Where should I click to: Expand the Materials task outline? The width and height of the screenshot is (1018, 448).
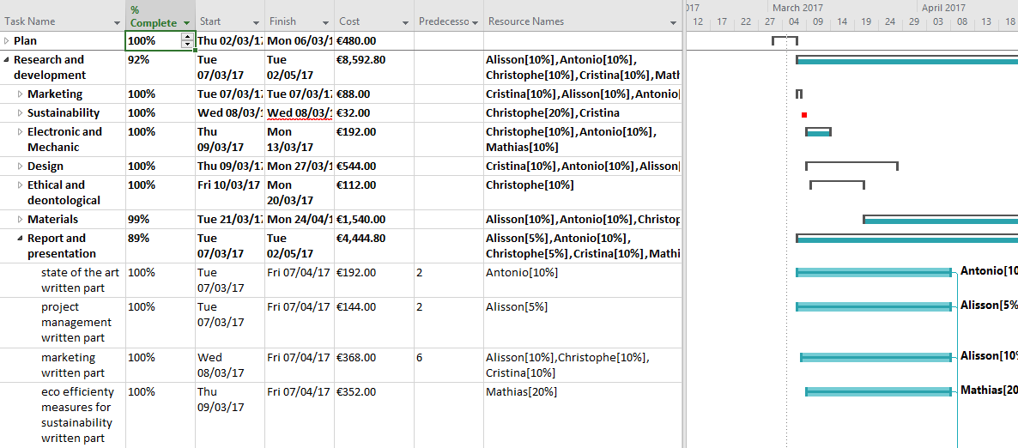(21, 220)
